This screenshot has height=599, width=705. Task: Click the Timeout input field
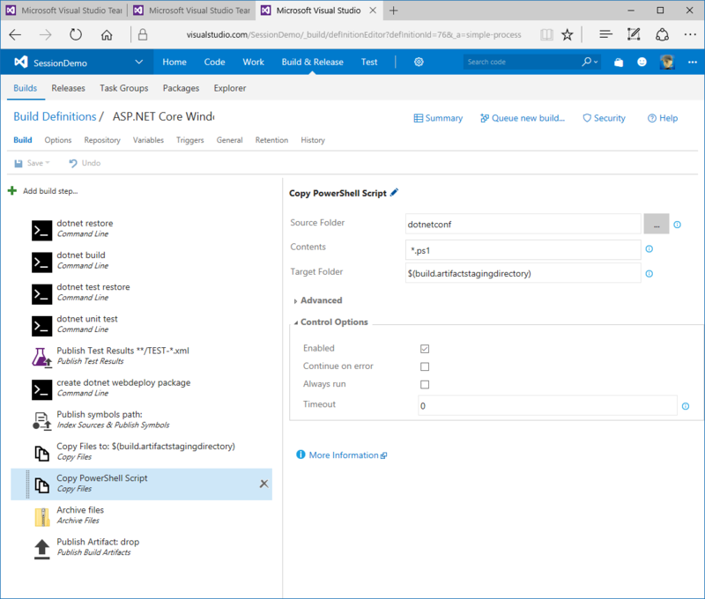click(547, 405)
